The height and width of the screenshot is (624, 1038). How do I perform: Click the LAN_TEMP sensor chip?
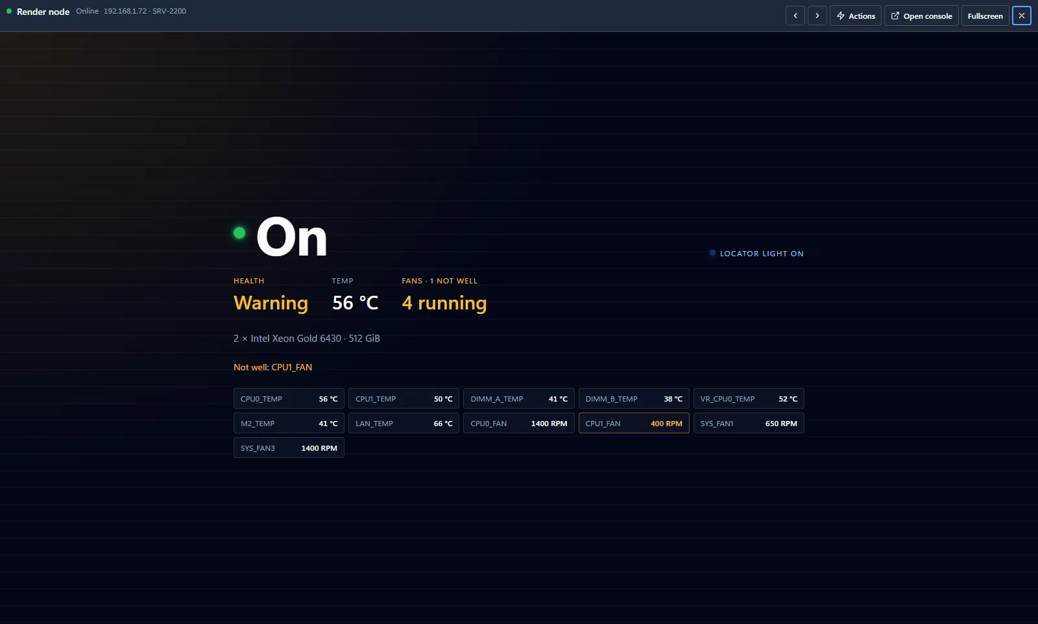404,424
